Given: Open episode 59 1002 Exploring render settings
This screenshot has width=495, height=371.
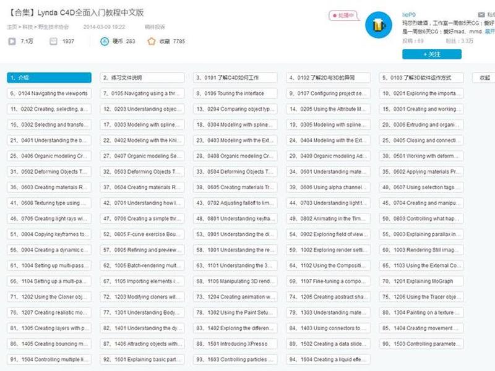Looking at the screenshot, I should pos(329,250).
